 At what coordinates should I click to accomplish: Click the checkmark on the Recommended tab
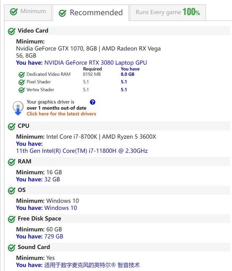pyautogui.click(x=62, y=13)
